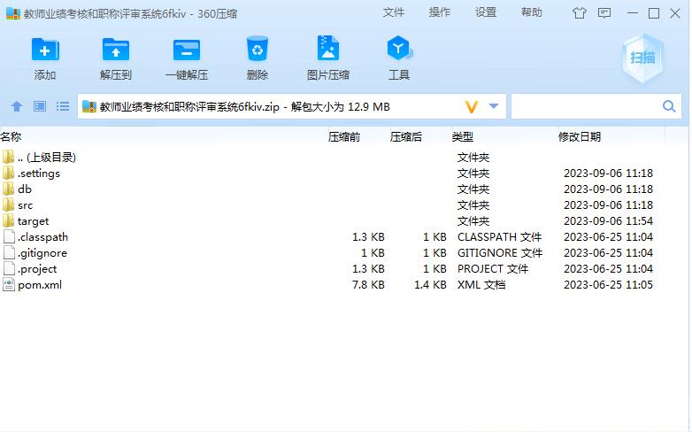Select the '.classpath' file name

pos(42,236)
